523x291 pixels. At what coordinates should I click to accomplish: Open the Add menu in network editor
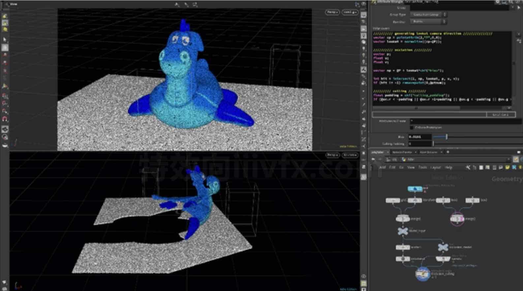coord(383,167)
